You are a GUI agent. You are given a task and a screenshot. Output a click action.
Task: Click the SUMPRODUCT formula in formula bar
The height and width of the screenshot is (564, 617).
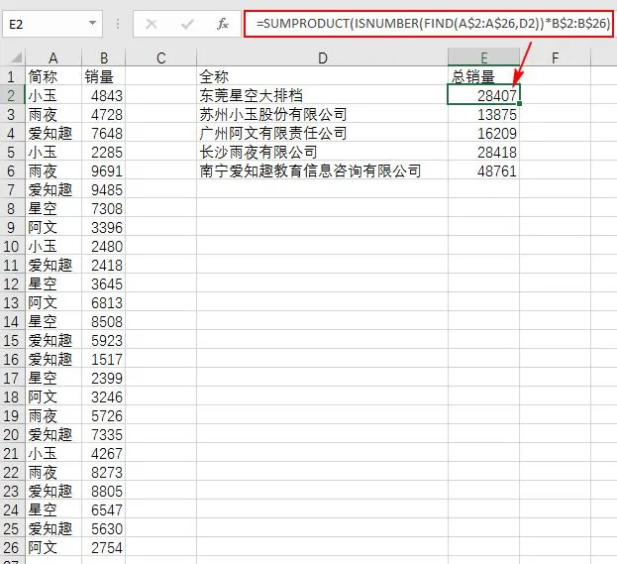click(x=433, y=24)
